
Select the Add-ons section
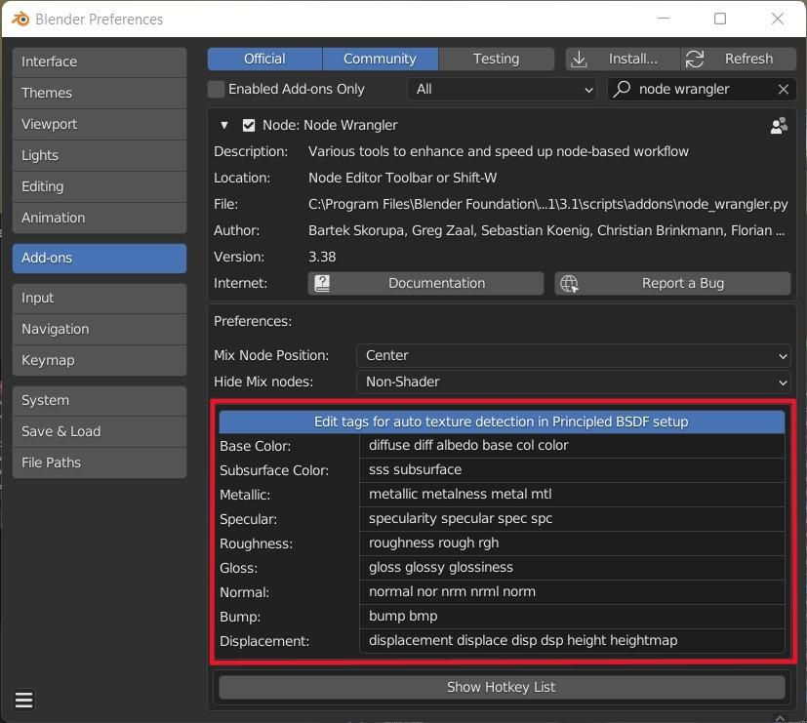[100, 259]
